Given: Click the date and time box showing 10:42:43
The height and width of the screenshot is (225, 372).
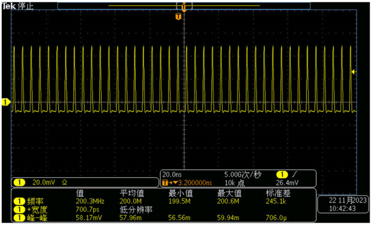Looking at the screenshot, I should coord(343,205).
